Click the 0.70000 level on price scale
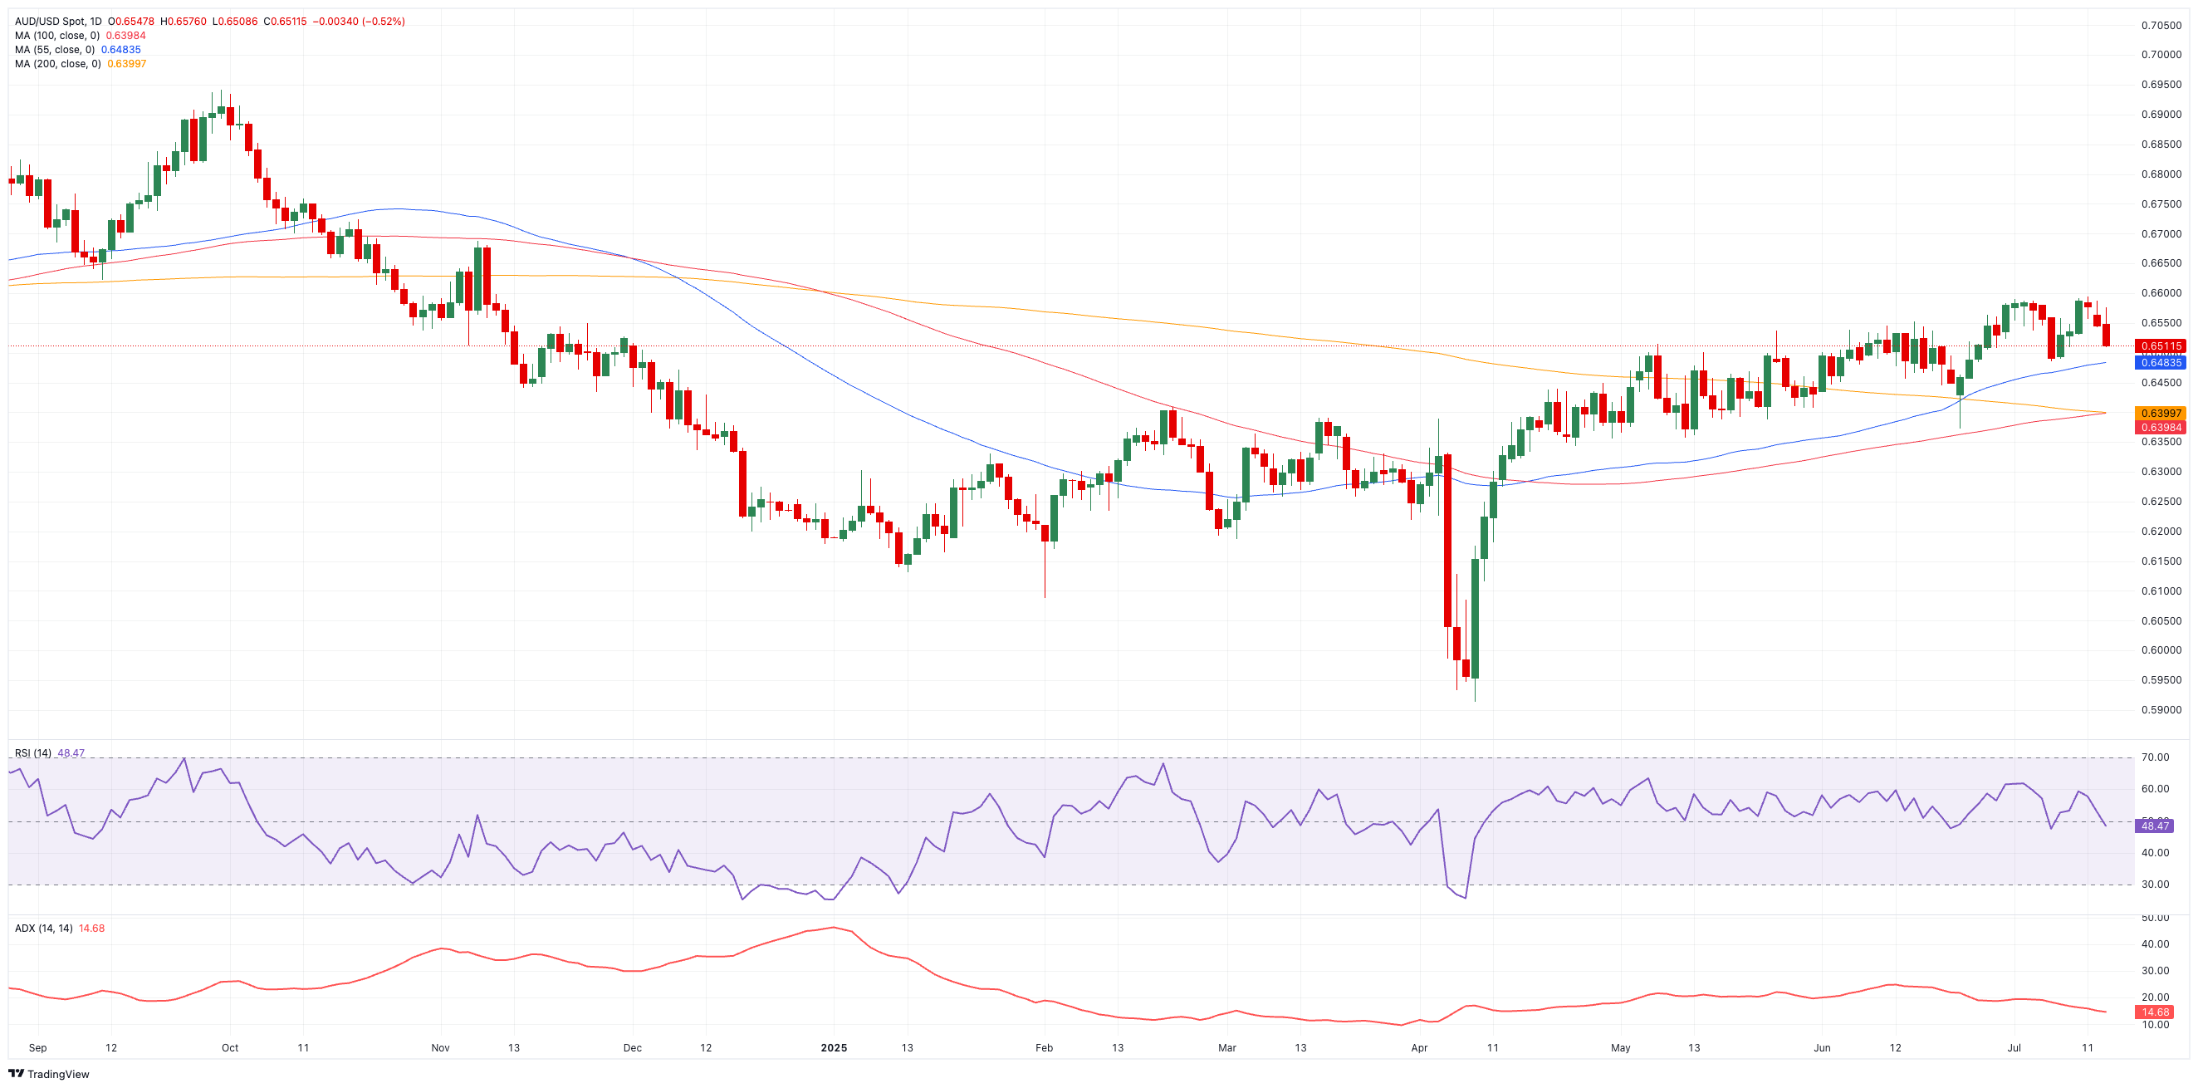The width and height of the screenshot is (2198, 1088). tap(2161, 55)
